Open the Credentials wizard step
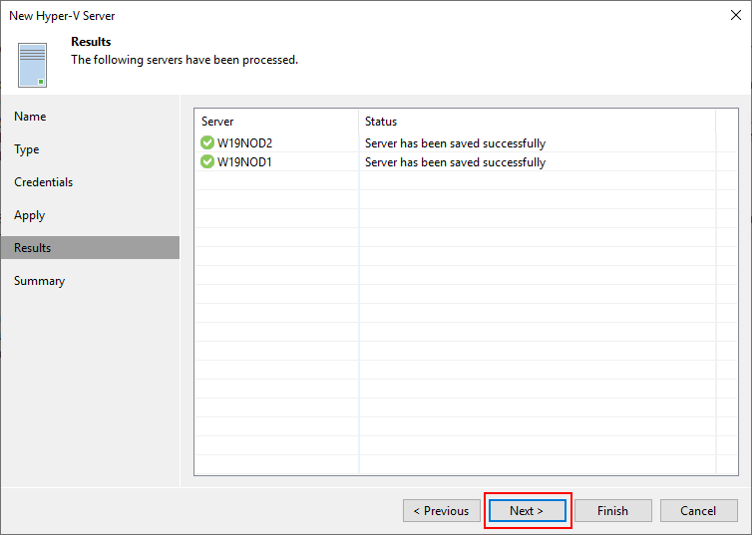The width and height of the screenshot is (752, 535). pyautogui.click(x=43, y=182)
